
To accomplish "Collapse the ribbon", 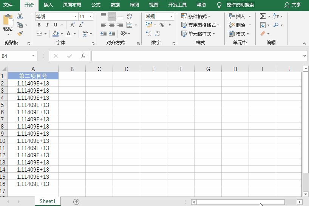I will click(304, 43).
